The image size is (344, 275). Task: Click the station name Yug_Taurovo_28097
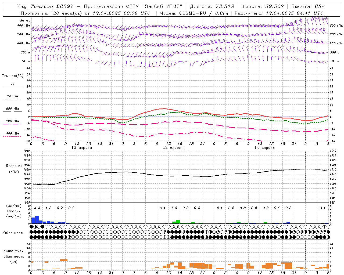pos(45,6)
